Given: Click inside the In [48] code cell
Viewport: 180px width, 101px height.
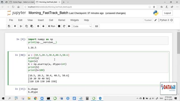Looking at the screenshot, I should (98, 63).
